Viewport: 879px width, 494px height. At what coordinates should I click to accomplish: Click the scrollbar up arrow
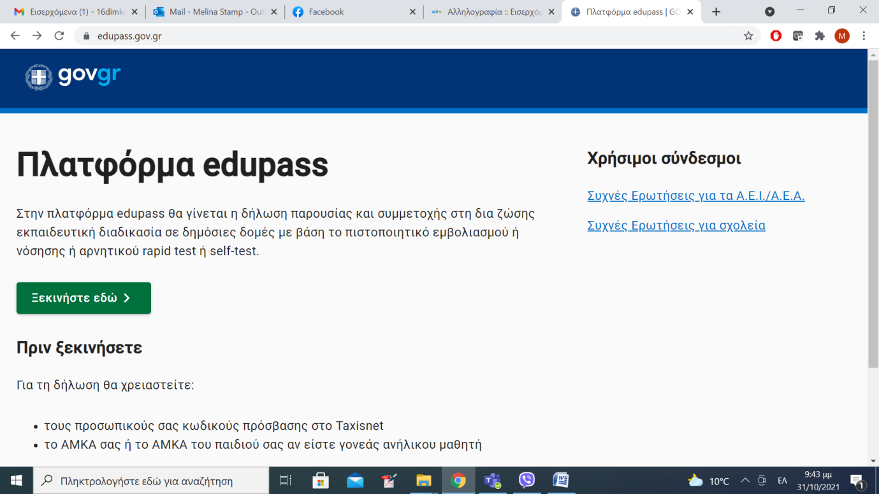click(873, 54)
